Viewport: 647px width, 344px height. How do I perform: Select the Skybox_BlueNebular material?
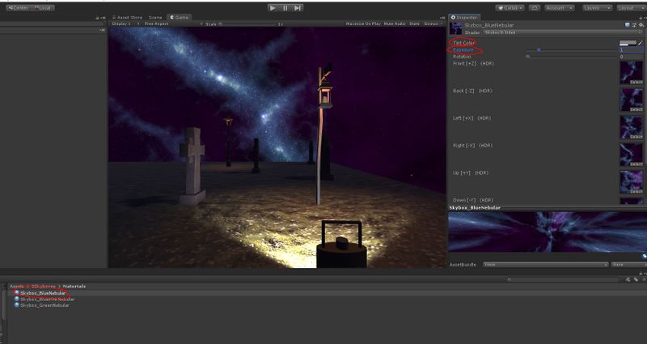pyautogui.click(x=40, y=293)
